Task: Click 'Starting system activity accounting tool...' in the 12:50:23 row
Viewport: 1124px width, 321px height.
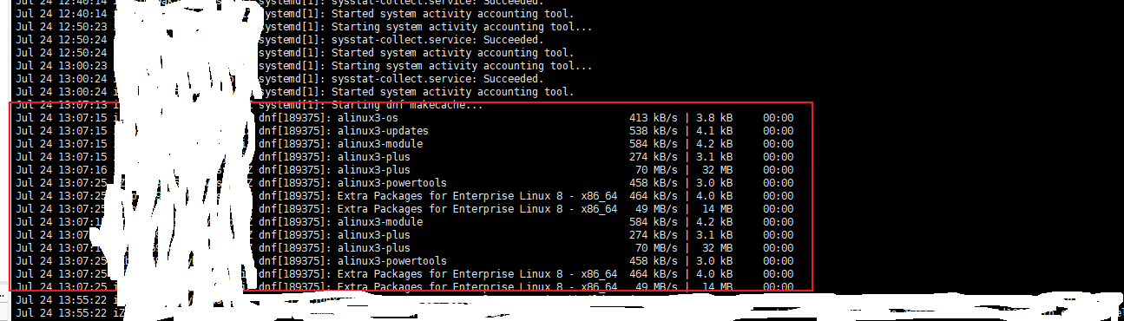Action: [462, 27]
